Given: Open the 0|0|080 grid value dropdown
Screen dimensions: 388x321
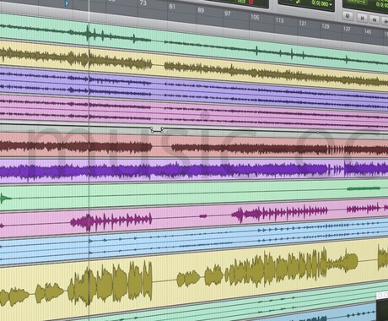Looking at the screenshot, I should (x=321, y=4).
